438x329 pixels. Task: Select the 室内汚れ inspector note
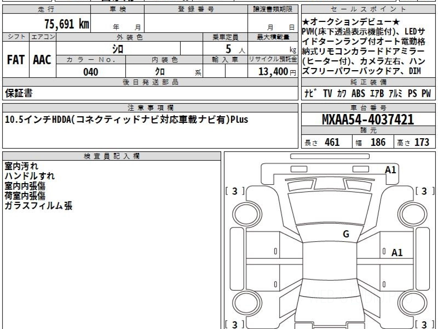tap(21, 166)
